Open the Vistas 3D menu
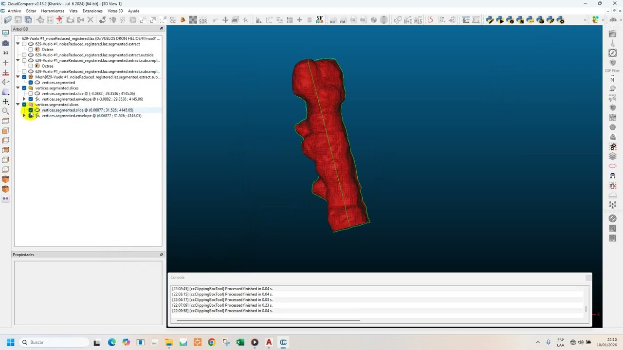Image resolution: width=623 pixels, height=350 pixels. [x=115, y=11]
